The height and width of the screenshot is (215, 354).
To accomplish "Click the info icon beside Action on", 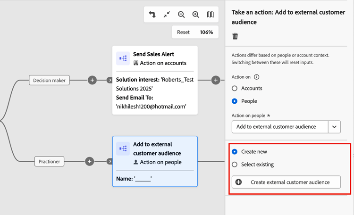I will click(257, 77).
